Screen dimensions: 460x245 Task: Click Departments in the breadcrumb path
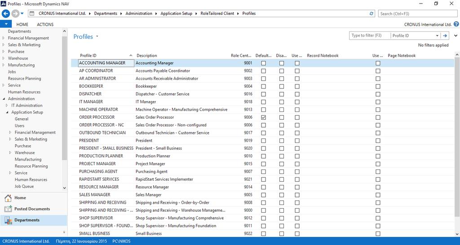[106, 13]
